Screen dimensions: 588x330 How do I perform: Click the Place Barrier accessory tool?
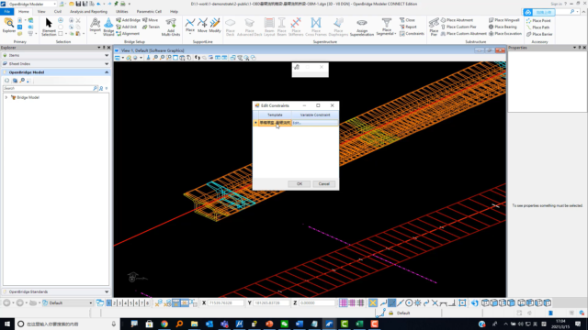pos(539,34)
